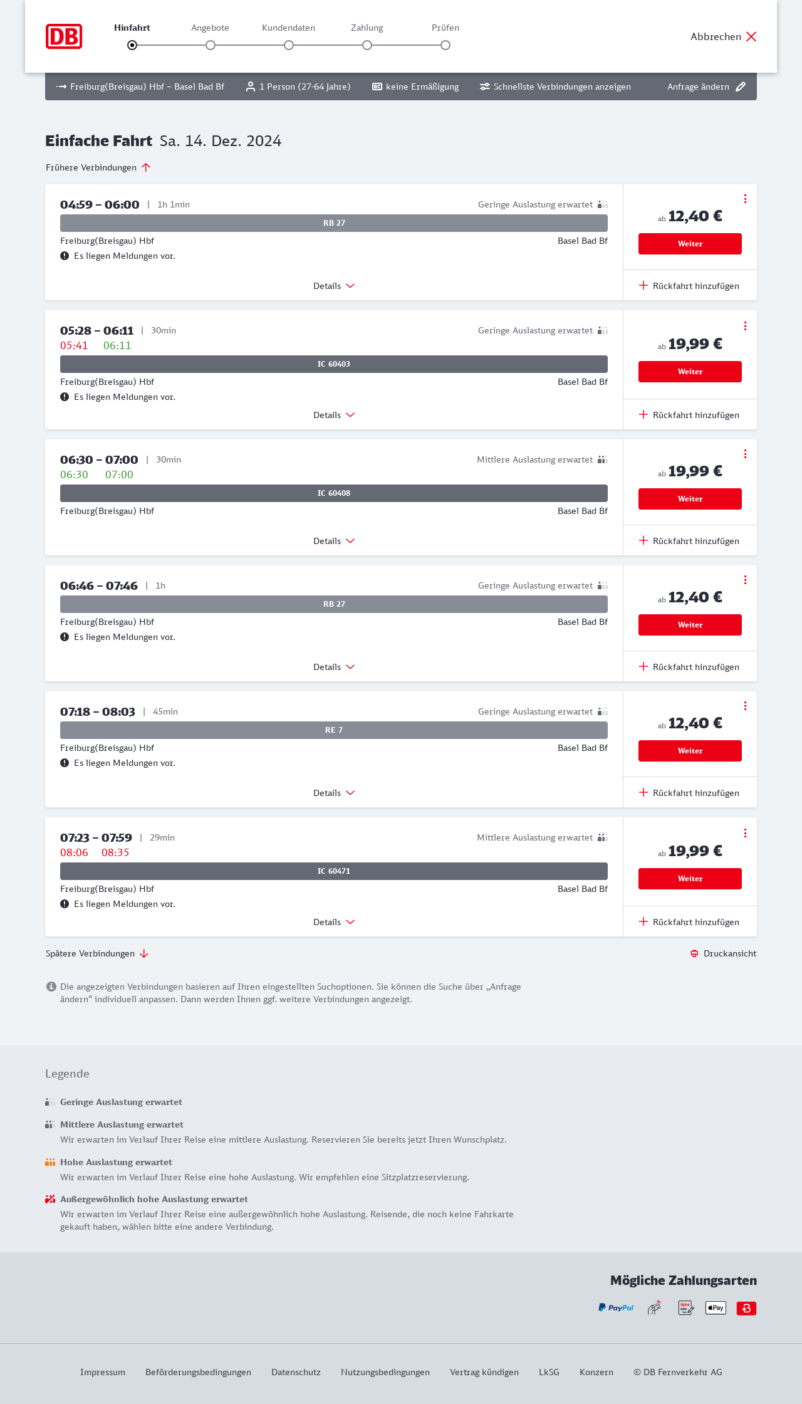The width and height of the screenshot is (802, 1404).
Task: Click the Apple Pay payment icon
Action: 716,1307
